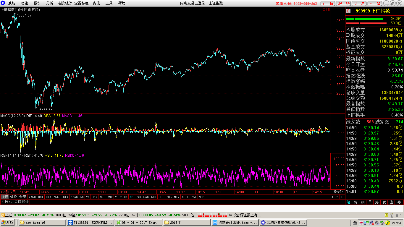The image size is (404, 227).
Task: Click the split-window square icon above the chart
Action: [328, 9]
